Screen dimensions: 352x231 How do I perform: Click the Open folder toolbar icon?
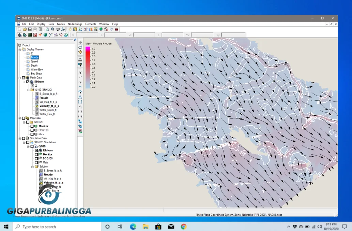(x=25, y=29)
